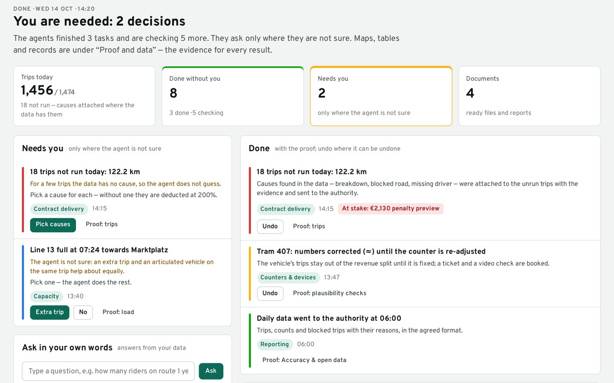Open the Done without you card
The width and height of the screenshot is (614, 383).
pos(233,96)
